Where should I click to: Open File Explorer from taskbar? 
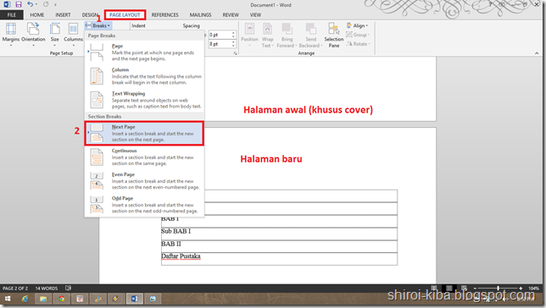pos(43,299)
